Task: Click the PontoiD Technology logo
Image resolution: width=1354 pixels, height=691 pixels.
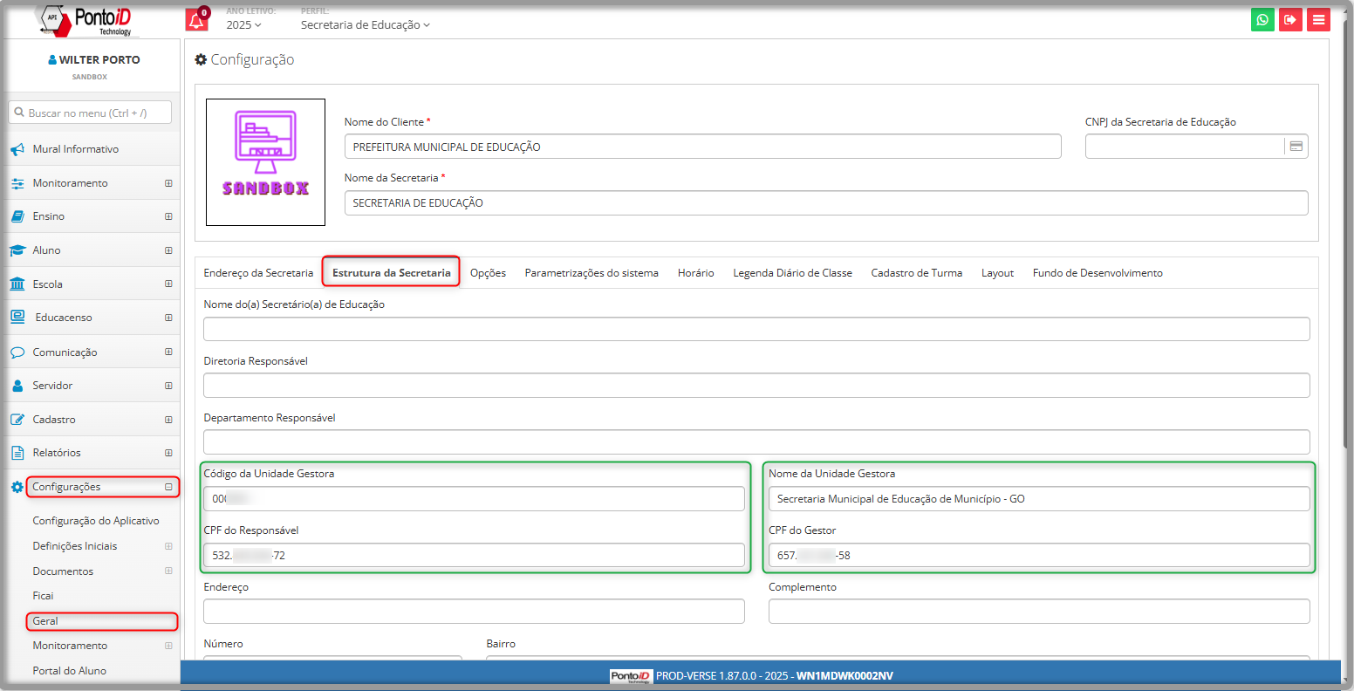Action: [x=89, y=20]
